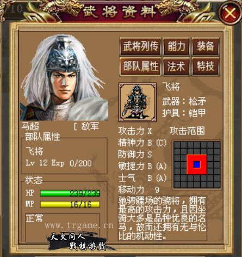
Task: Click the yellow MP bar
Action: pyautogui.click(x=70, y=205)
